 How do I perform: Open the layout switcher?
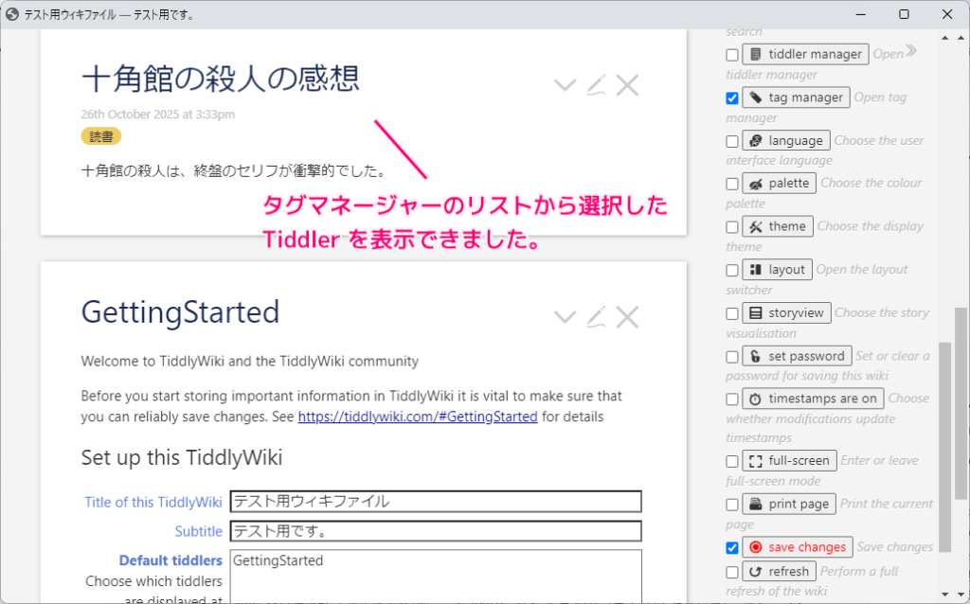(x=777, y=269)
